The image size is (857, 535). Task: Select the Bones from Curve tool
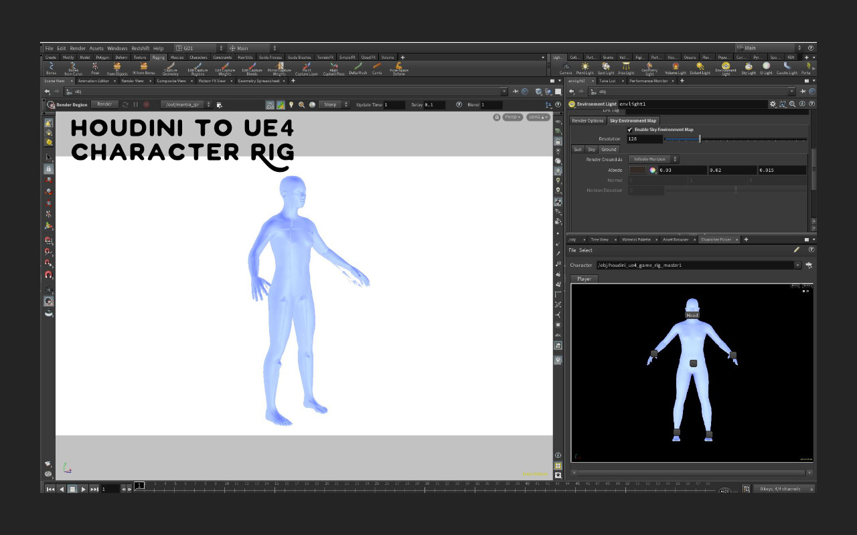(73, 68)
